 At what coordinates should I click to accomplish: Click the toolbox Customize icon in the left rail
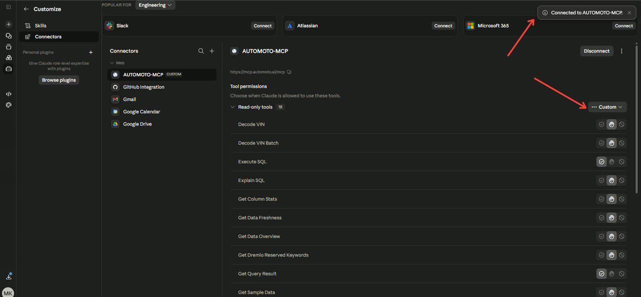(x=9, y=69)
